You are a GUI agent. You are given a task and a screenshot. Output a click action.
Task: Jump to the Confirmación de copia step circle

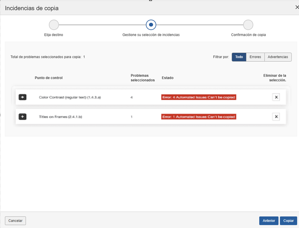coord(248,25)
